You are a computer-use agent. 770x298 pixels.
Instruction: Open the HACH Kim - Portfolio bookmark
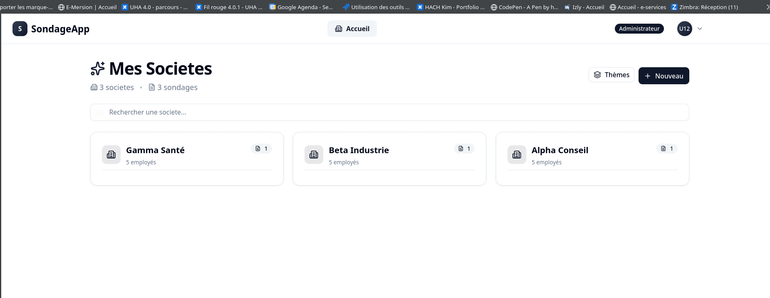tap(451, 7)
